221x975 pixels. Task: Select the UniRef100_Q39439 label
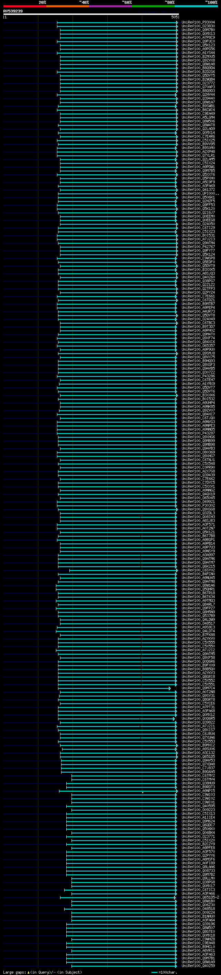click(x=198, y=475)
